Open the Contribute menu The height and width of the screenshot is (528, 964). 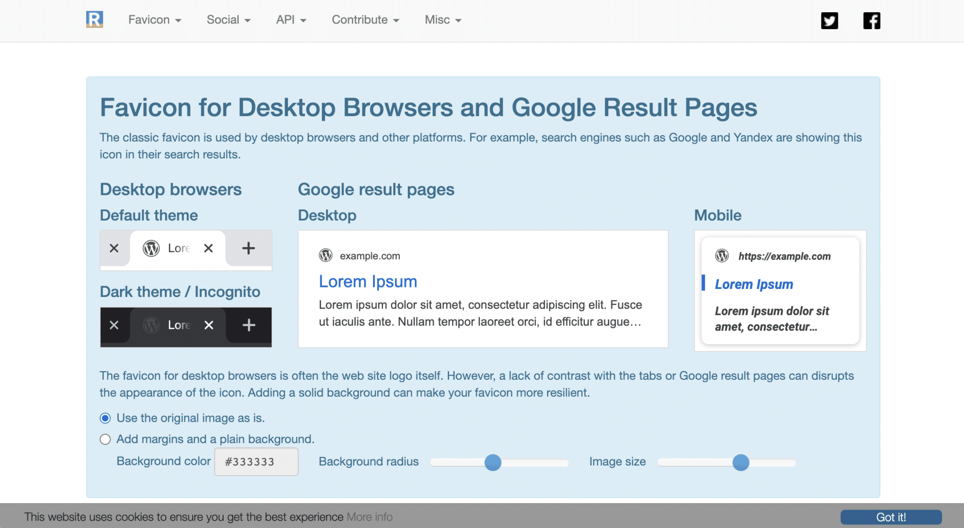[365, 20]
